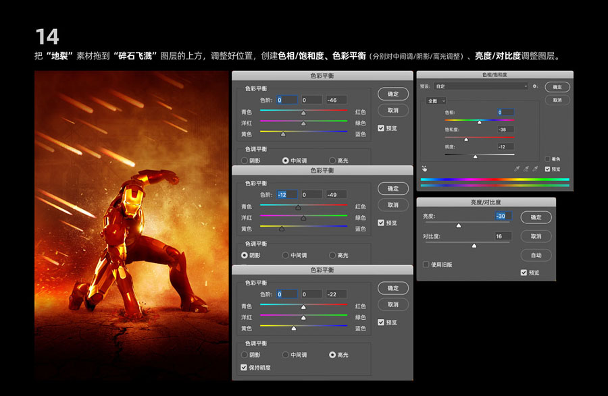Check the 使用旧版 option in Brightness/Contrast
Image resolution: width=608 pixels, height=396 pixels.
pyautogui.click(x=426, y=264)
